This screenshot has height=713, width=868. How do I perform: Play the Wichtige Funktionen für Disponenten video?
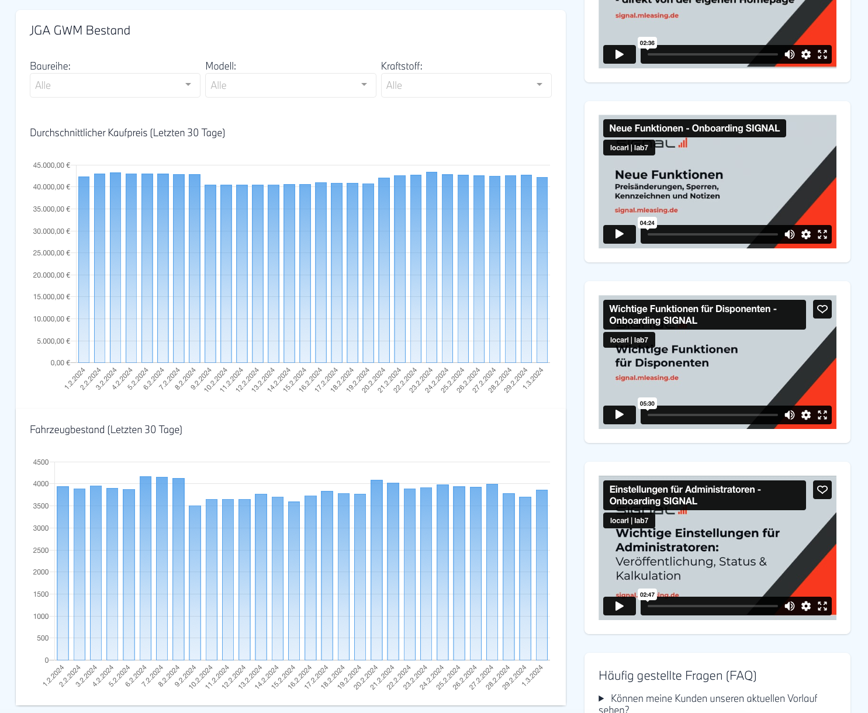coord(619,415)
